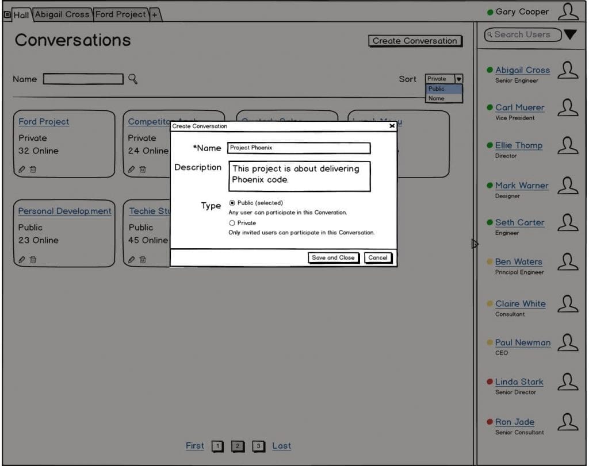Click the green status dot beside Gary Cooper
This screenshot has height=466, width=589.
(x=490, y=12)
